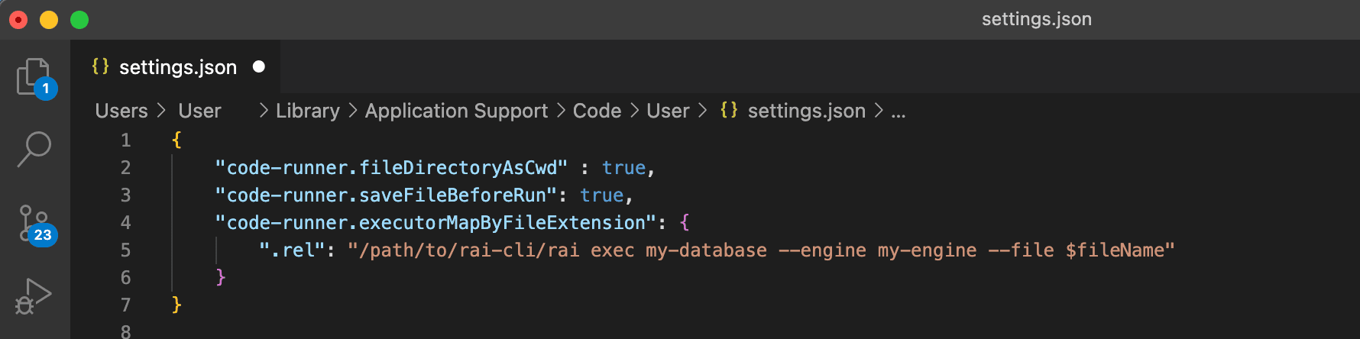Minimize the window with yellow button

click(49, 20)
